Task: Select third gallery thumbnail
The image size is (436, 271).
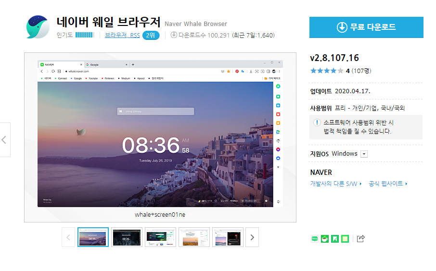Action: click(x=160, y=237)
